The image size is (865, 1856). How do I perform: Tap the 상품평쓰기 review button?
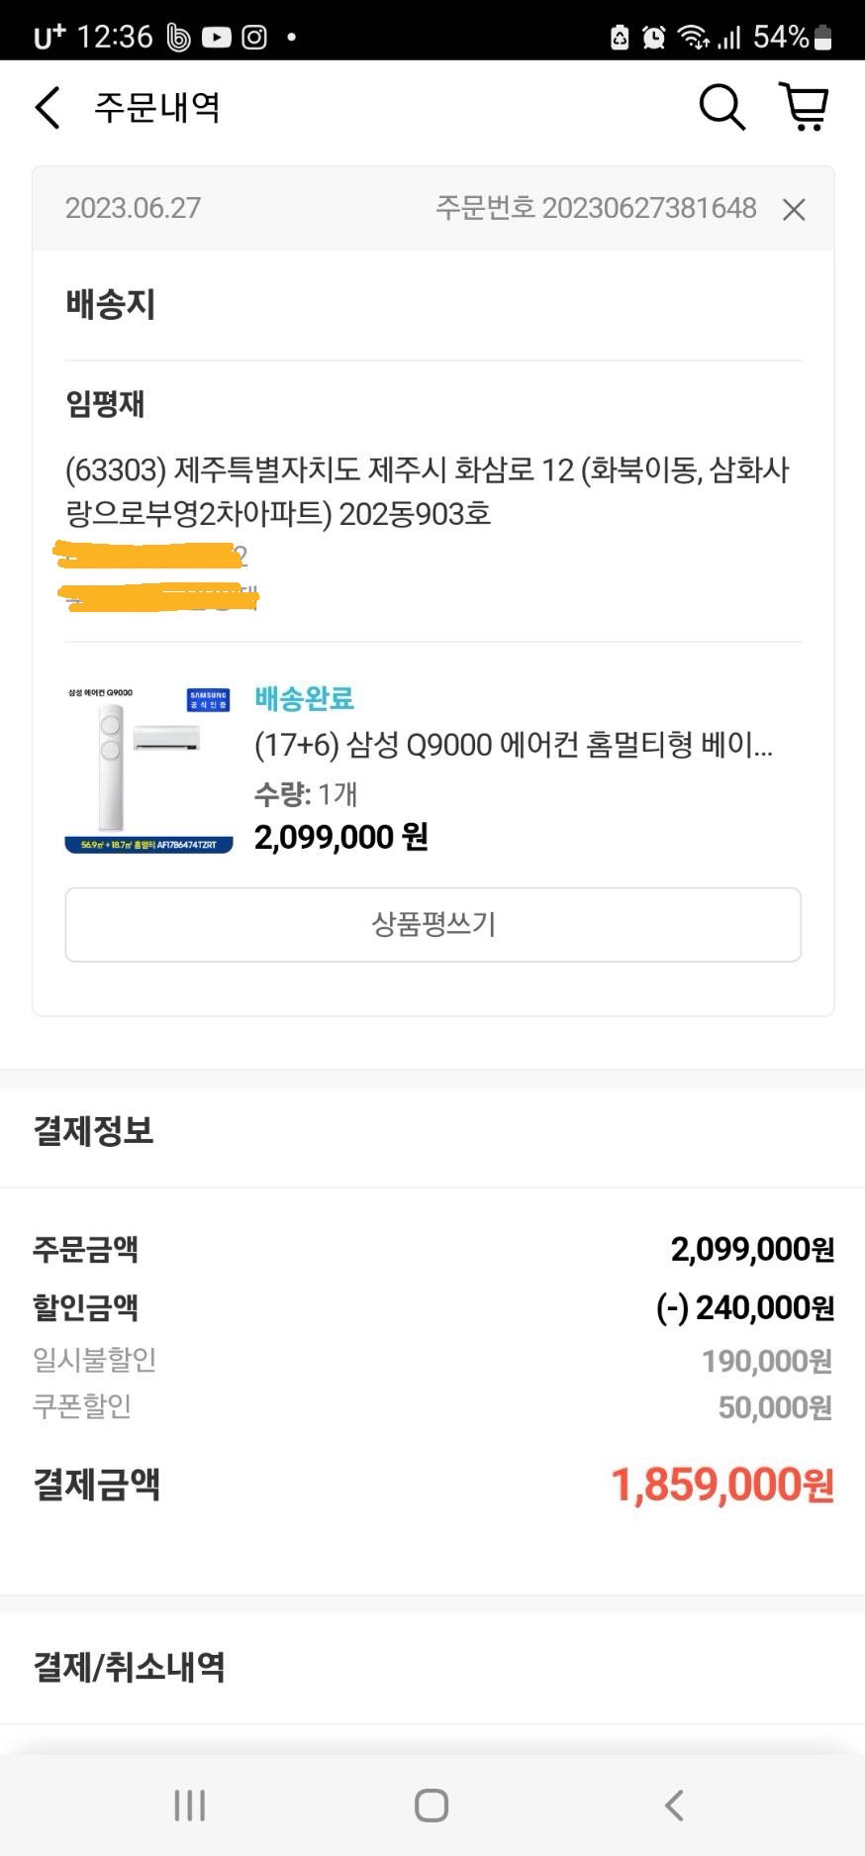click(x=432, y=924)
